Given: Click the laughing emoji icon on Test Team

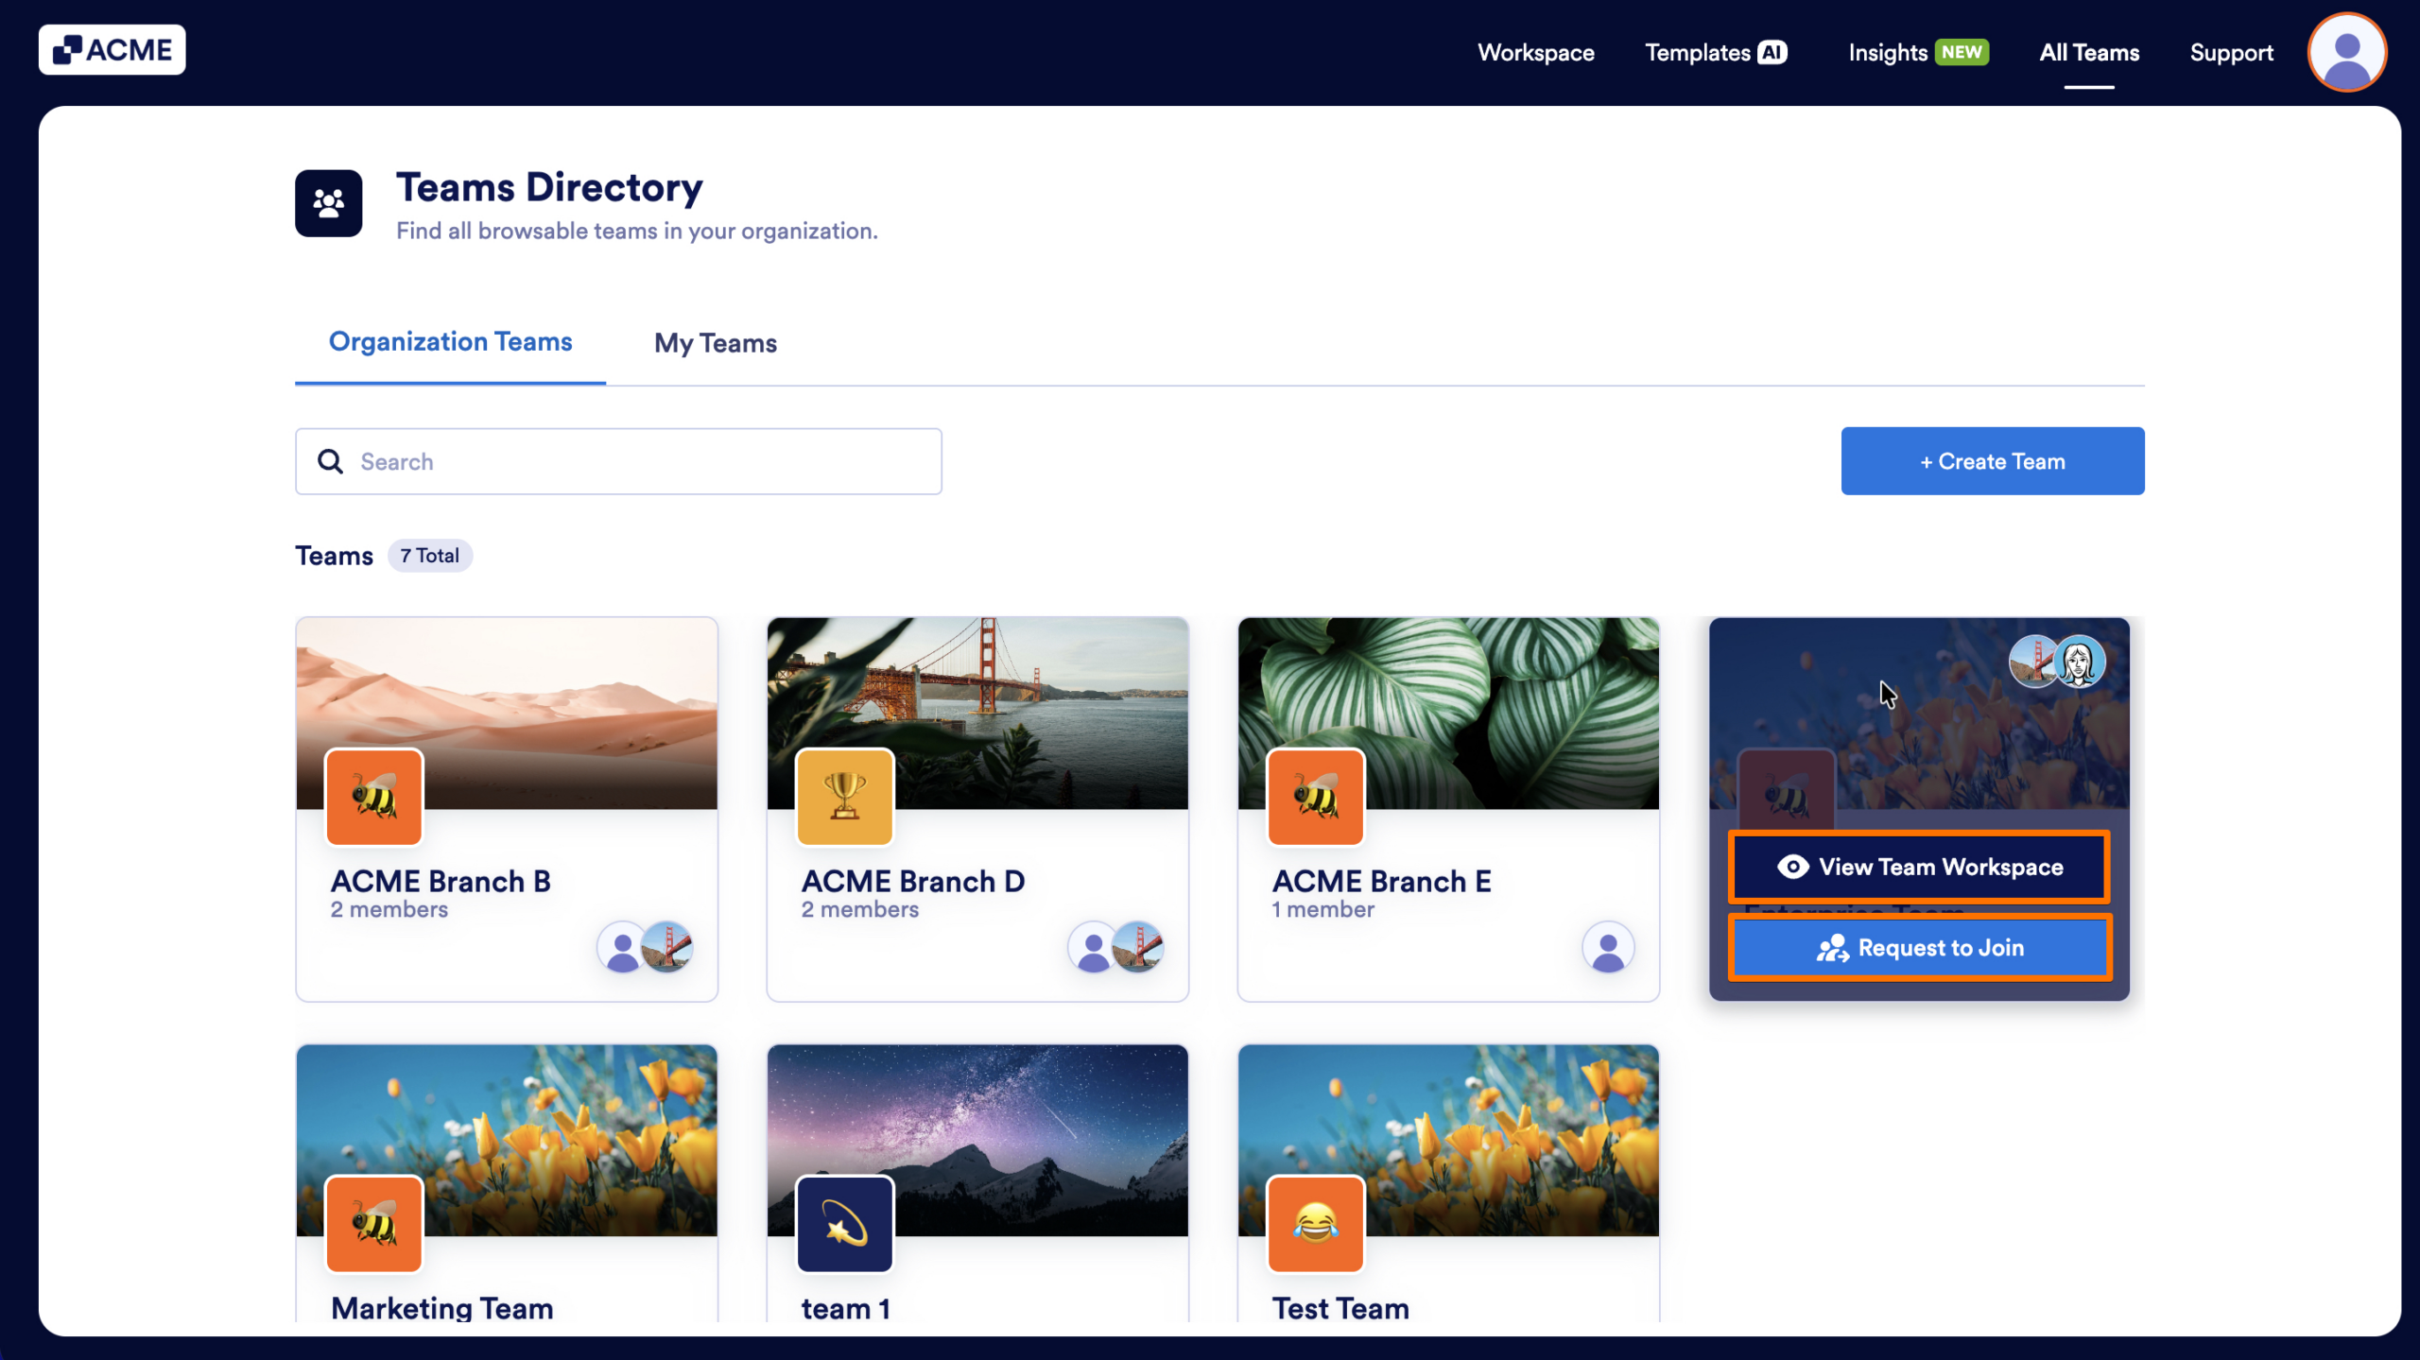Looking at the screenshot, I should click(1315, 1225).
